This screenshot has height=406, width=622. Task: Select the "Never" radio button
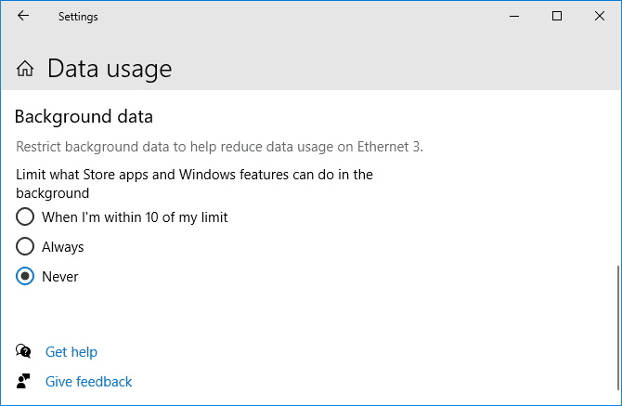coord(26,276)
